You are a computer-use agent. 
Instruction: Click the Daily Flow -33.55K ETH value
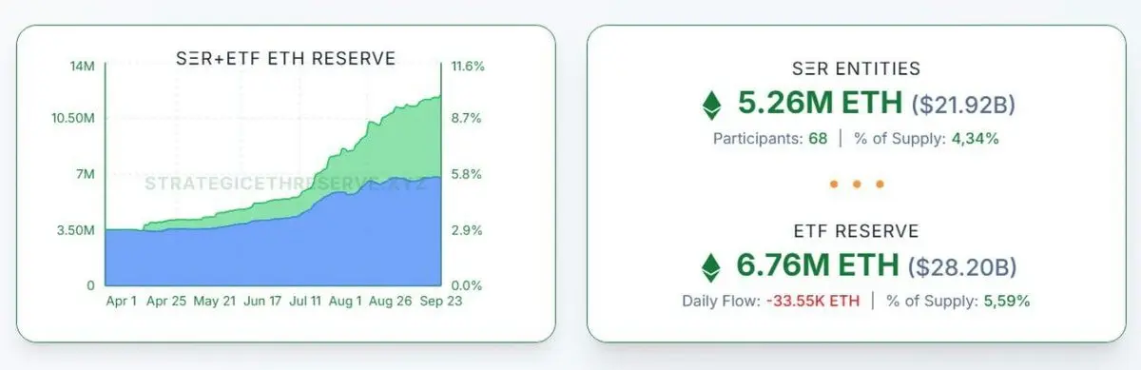pos(811,301)
